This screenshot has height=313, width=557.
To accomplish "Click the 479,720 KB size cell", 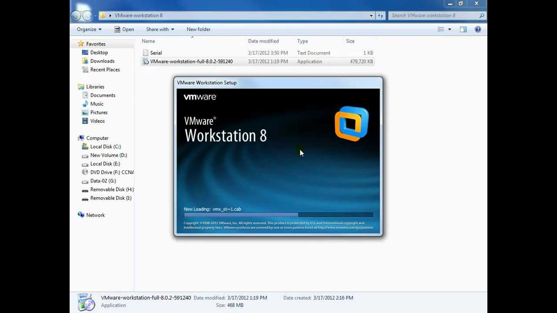I will click(x=361, y=62).
